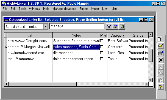This screenshot has width=167, height=100.
Task: Click the row selector of the Getright.com row
Action: [6, 41]
